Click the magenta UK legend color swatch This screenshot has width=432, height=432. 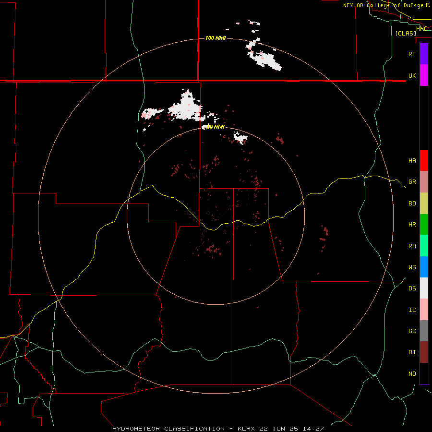[x=424, y=75]
